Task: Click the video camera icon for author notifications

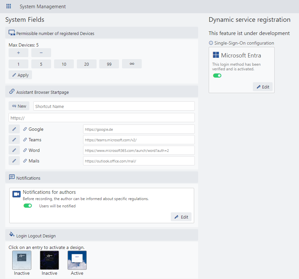Action: coord(16,194)
